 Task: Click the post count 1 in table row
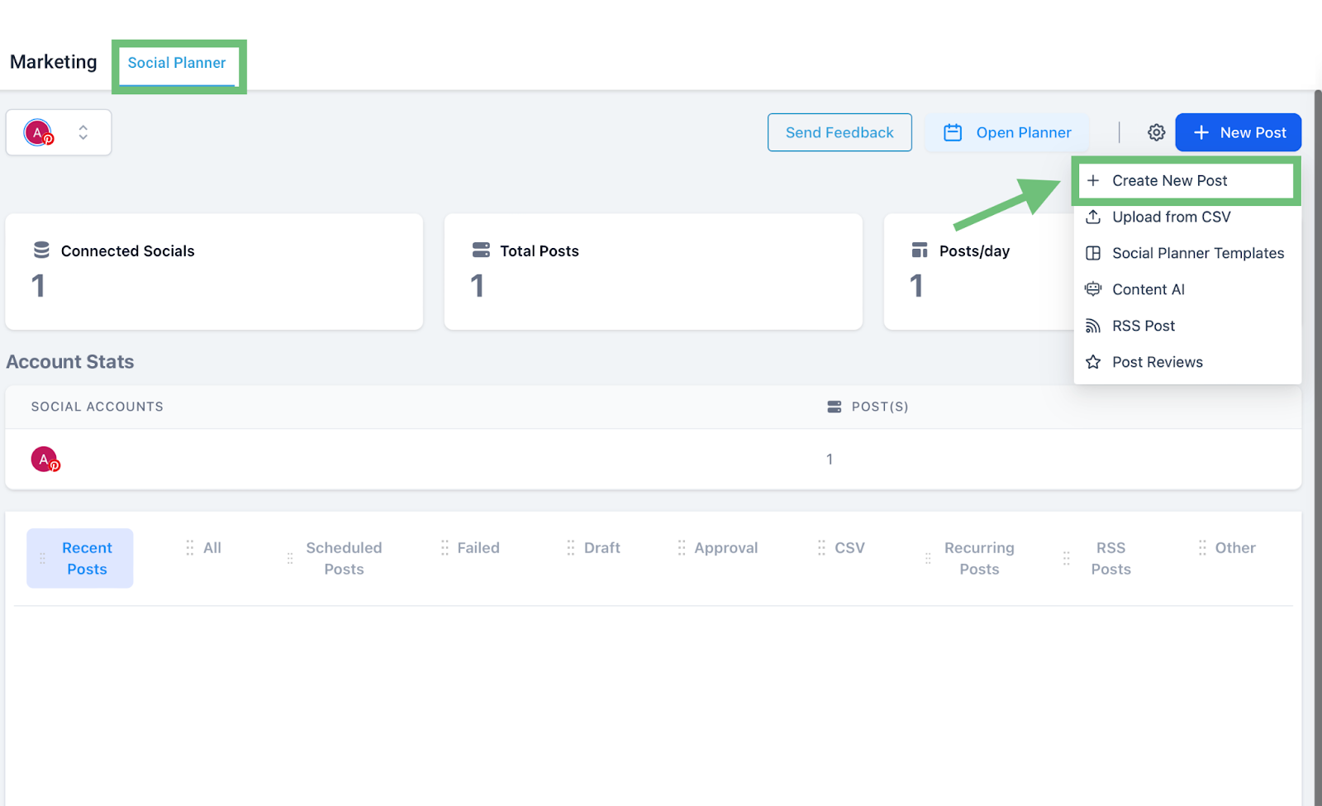[830, 460]
